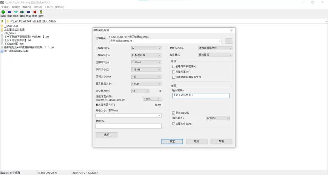This screenshot has height=175, width=328.
Task: Click the OK (确定) button
Action: coord(172,142)
